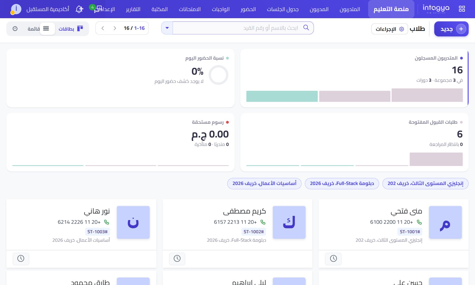Open the منصة التعليم main menu
Screen dimensions: 475x285
(x=391, y=9)
